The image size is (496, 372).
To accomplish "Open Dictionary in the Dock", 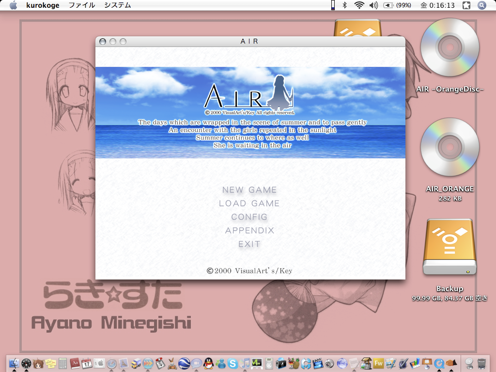I will click(x=75, y=363).
